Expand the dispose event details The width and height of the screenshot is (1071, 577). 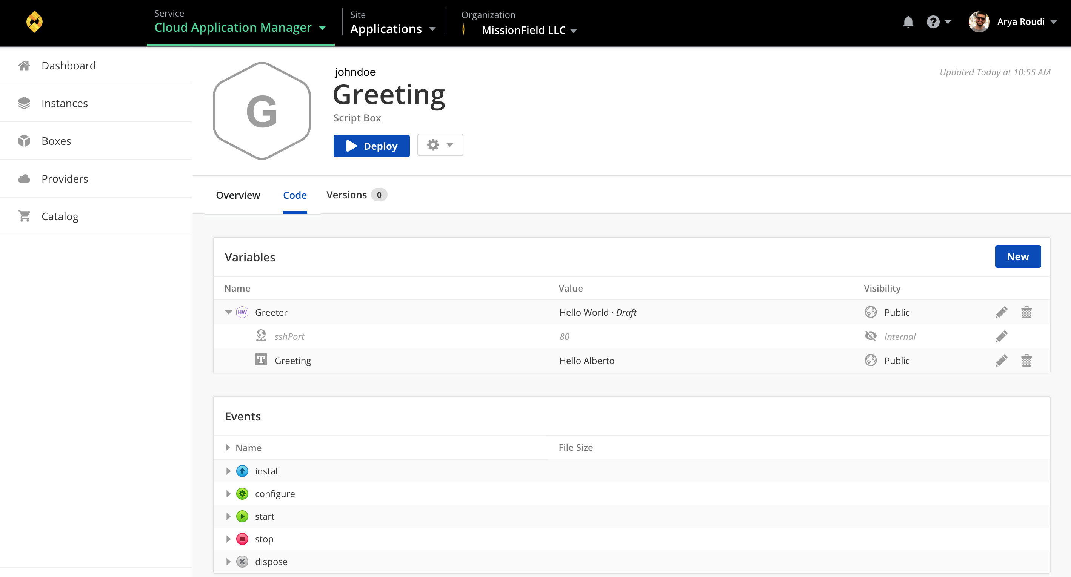tap(229, 562)
